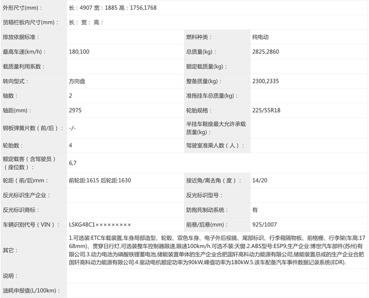This screenshot has width=369, height=298.
Task: Click the 额定载客(含驾驶员) label
Action: pyautogui.click(x=29, y=163)
